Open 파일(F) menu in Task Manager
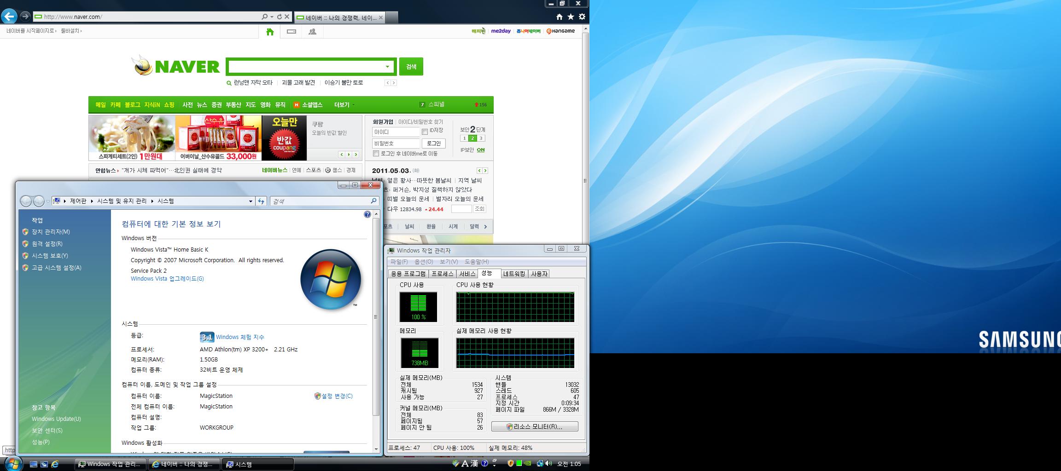 [x=399, y=262]
